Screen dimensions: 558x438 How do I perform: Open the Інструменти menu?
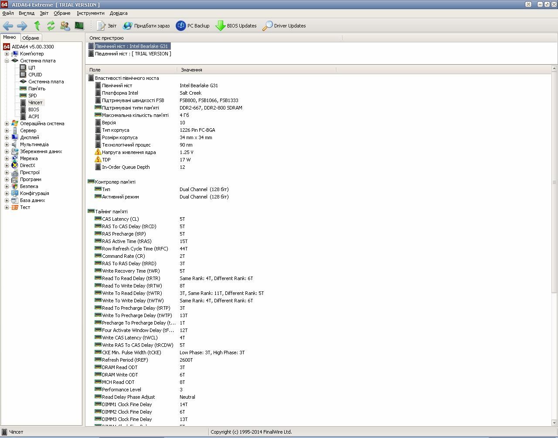91,13
